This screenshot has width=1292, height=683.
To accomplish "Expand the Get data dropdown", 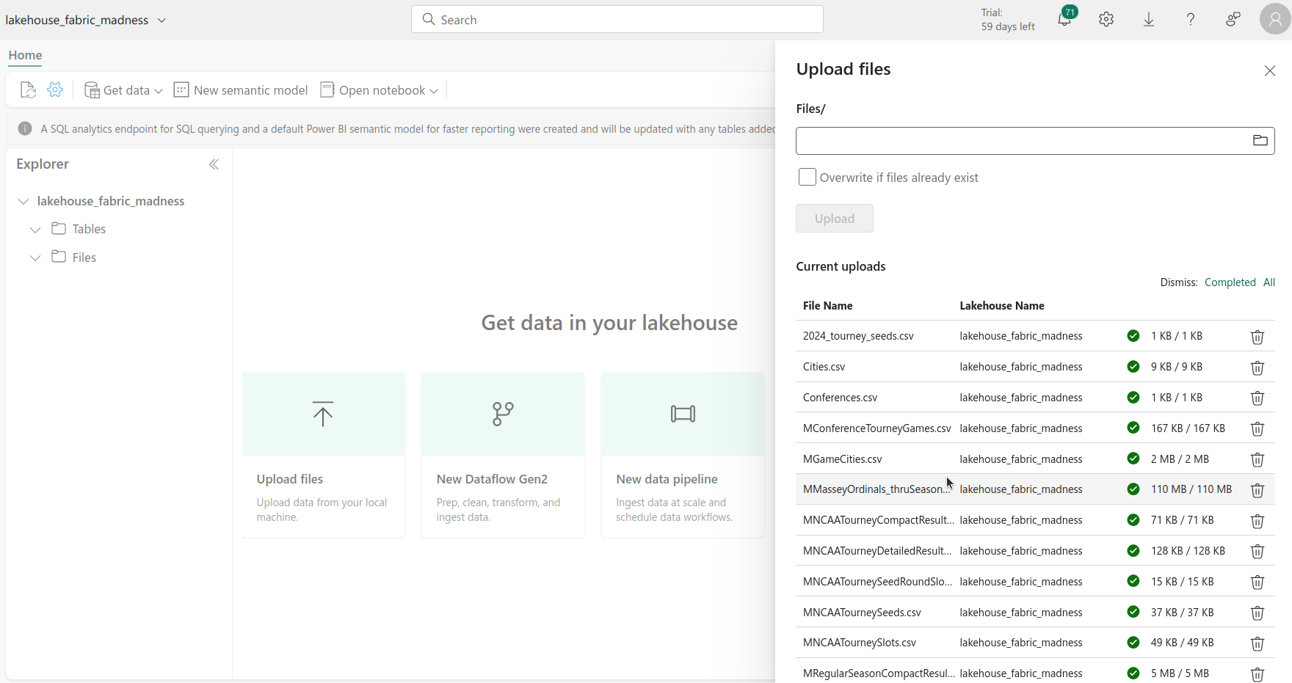I will tap(123, 90).
